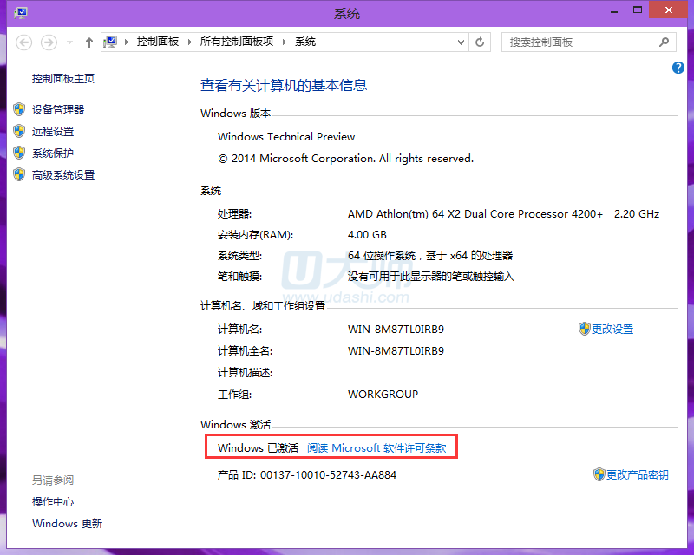Viewport: 694px width, 555px height.
Task: Click the forward navigation arrow
Action: click(x=49, y=42)
